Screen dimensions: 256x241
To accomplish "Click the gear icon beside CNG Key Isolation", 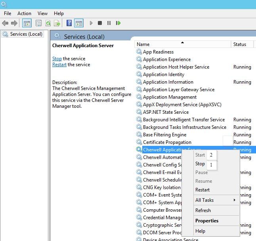I will (139, 187).
